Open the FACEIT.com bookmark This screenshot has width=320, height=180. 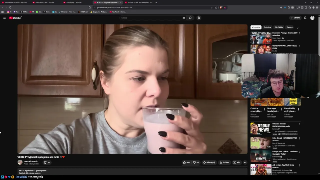pyautogui.click(x=83, y=12)
